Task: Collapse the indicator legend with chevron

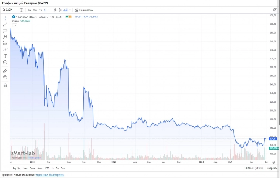Action: tap(15, 25)
